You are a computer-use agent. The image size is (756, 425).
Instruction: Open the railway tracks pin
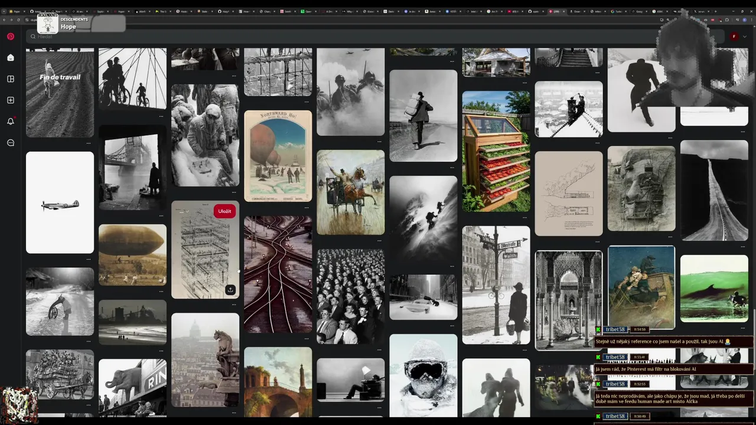click(x=278, y=274)
